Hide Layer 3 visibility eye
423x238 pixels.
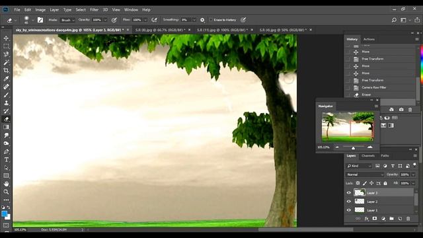(348, 192)
